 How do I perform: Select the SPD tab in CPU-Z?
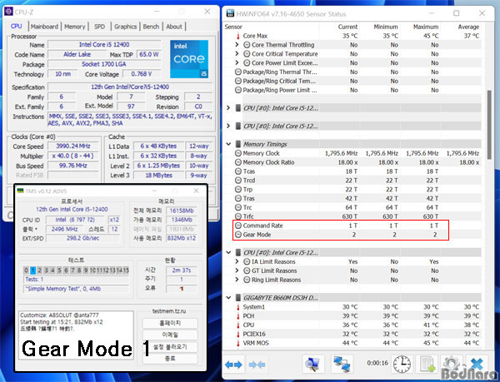click(x=99, y=27)
